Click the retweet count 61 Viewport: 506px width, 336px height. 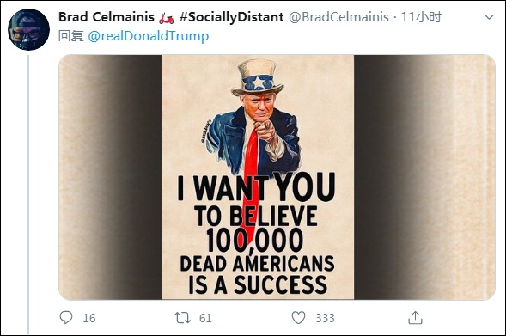tap(205, 318)
